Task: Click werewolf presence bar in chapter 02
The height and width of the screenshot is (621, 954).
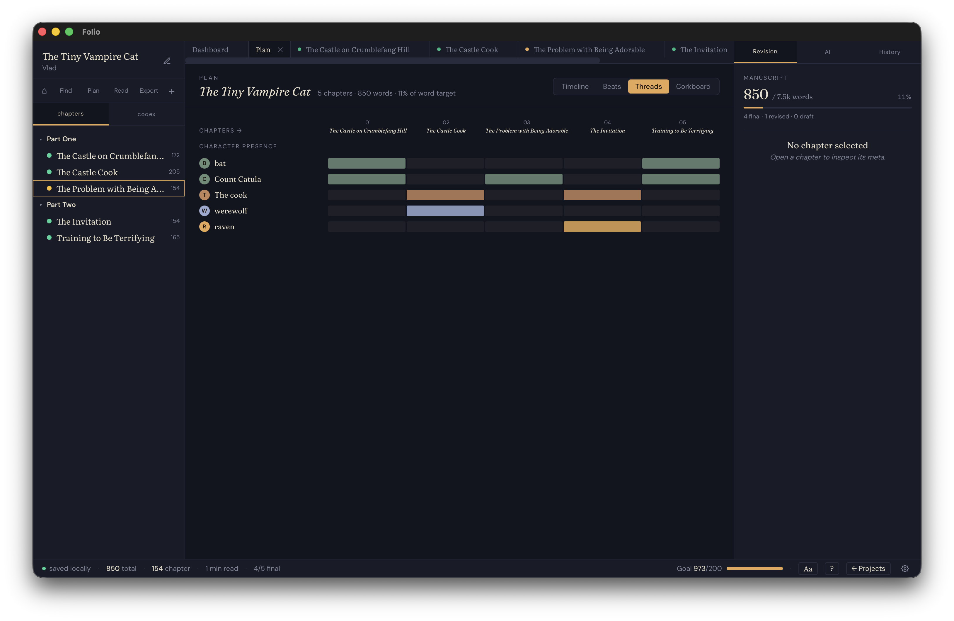Action: point(445,211)
